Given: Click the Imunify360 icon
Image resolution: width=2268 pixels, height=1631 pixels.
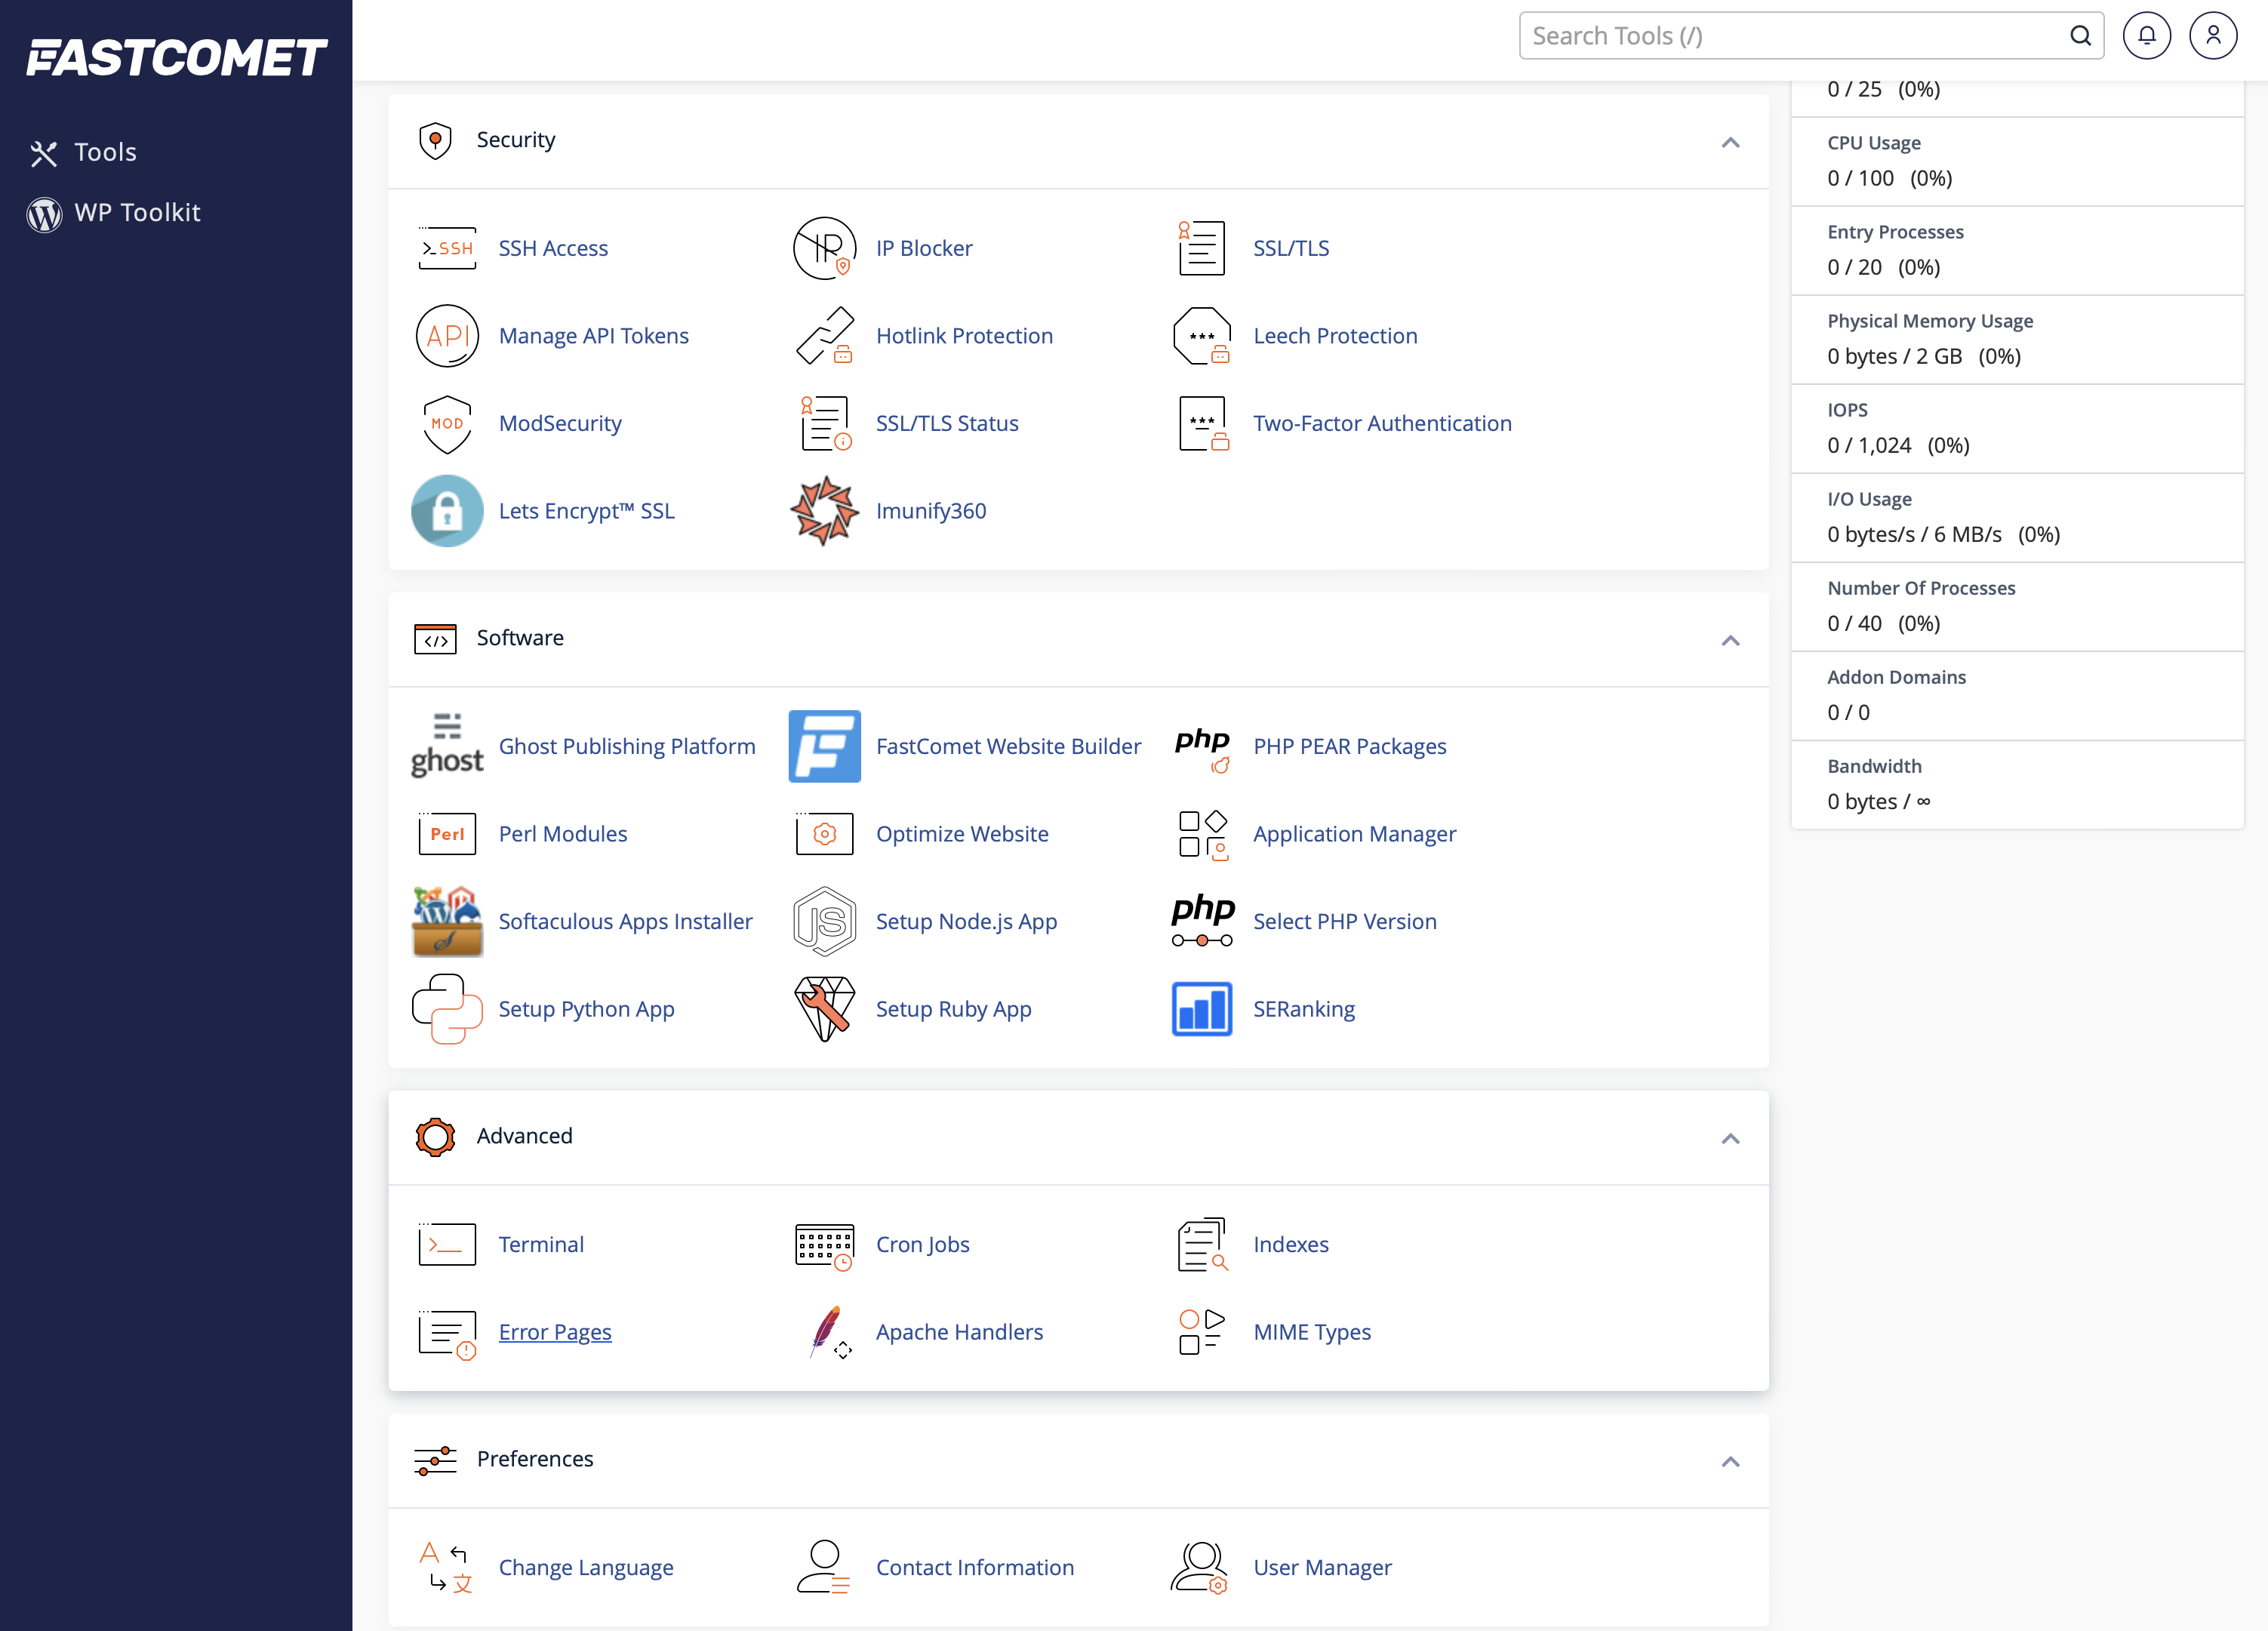Looking at the screenshot, I should (x=823, y=511).
